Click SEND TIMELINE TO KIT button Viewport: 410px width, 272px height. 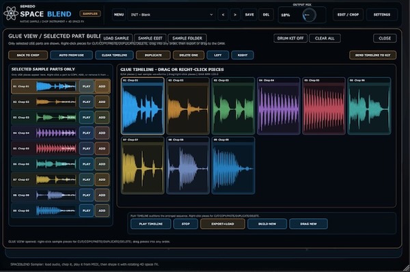(x=372, y=55)
